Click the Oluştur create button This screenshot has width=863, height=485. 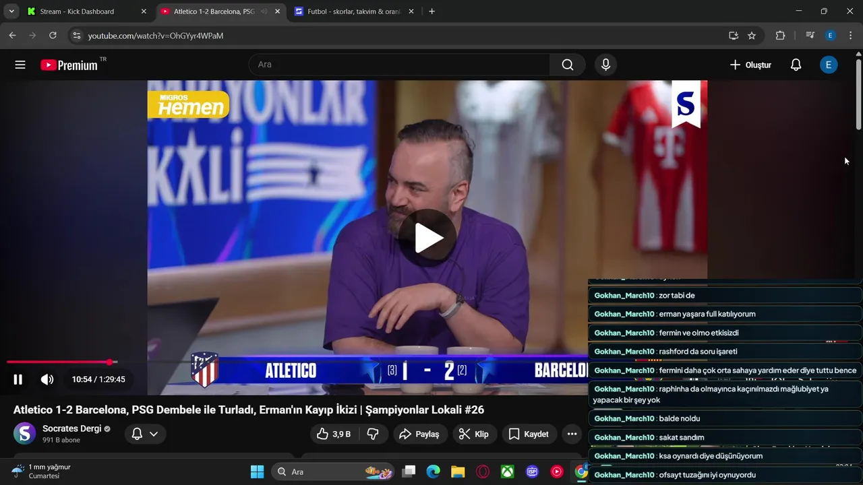(x=750, y=65)
